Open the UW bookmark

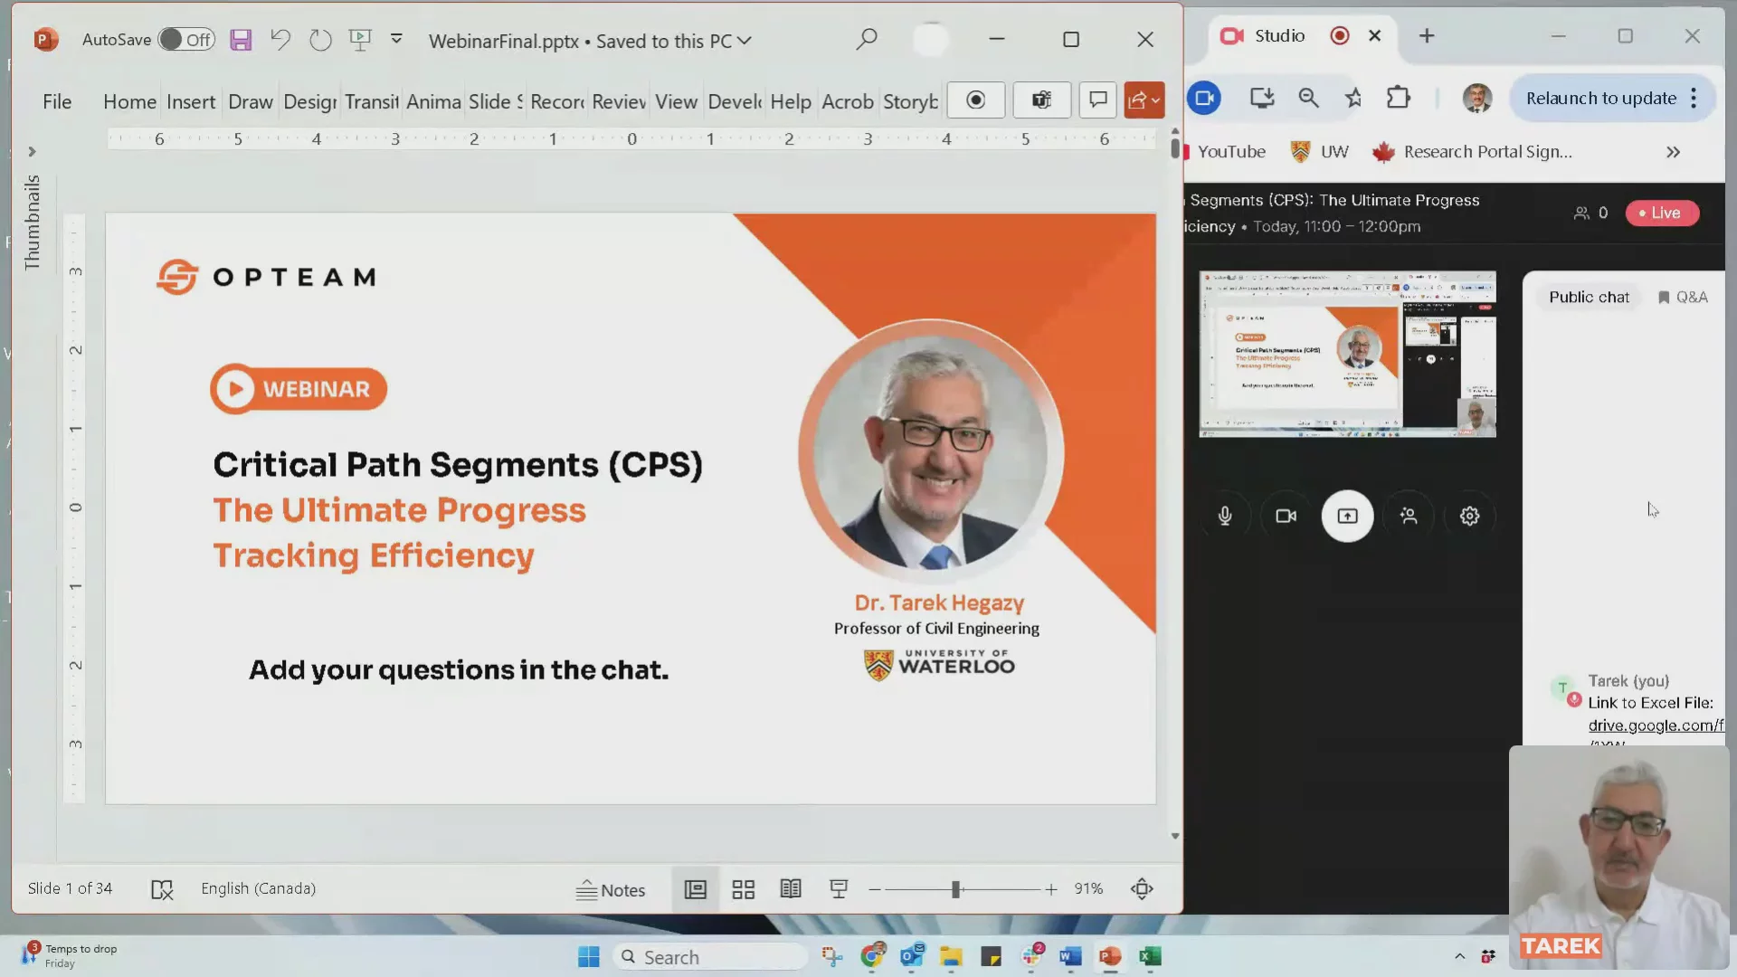(1320, 152)
